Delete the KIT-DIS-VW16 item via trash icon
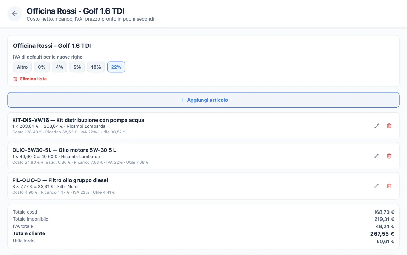This screenshot has width=407, height=255. pyautogui.click(x=389, y=126)
